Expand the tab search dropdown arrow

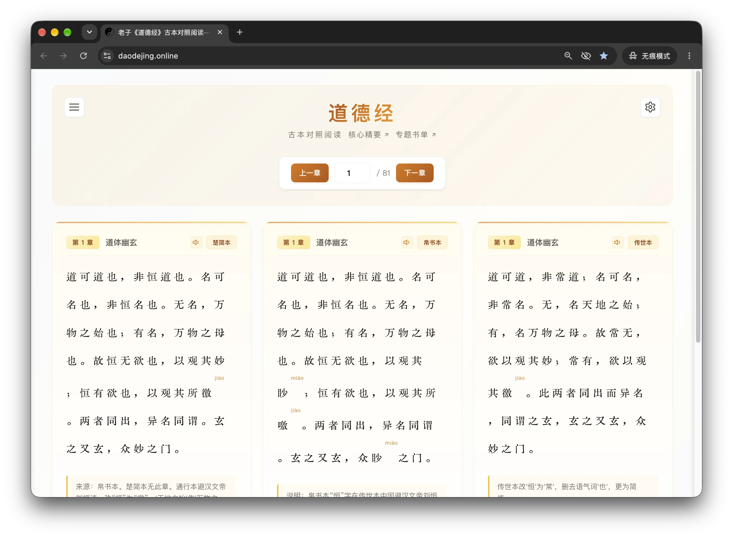pyautogui.click(x=89, y=32)
